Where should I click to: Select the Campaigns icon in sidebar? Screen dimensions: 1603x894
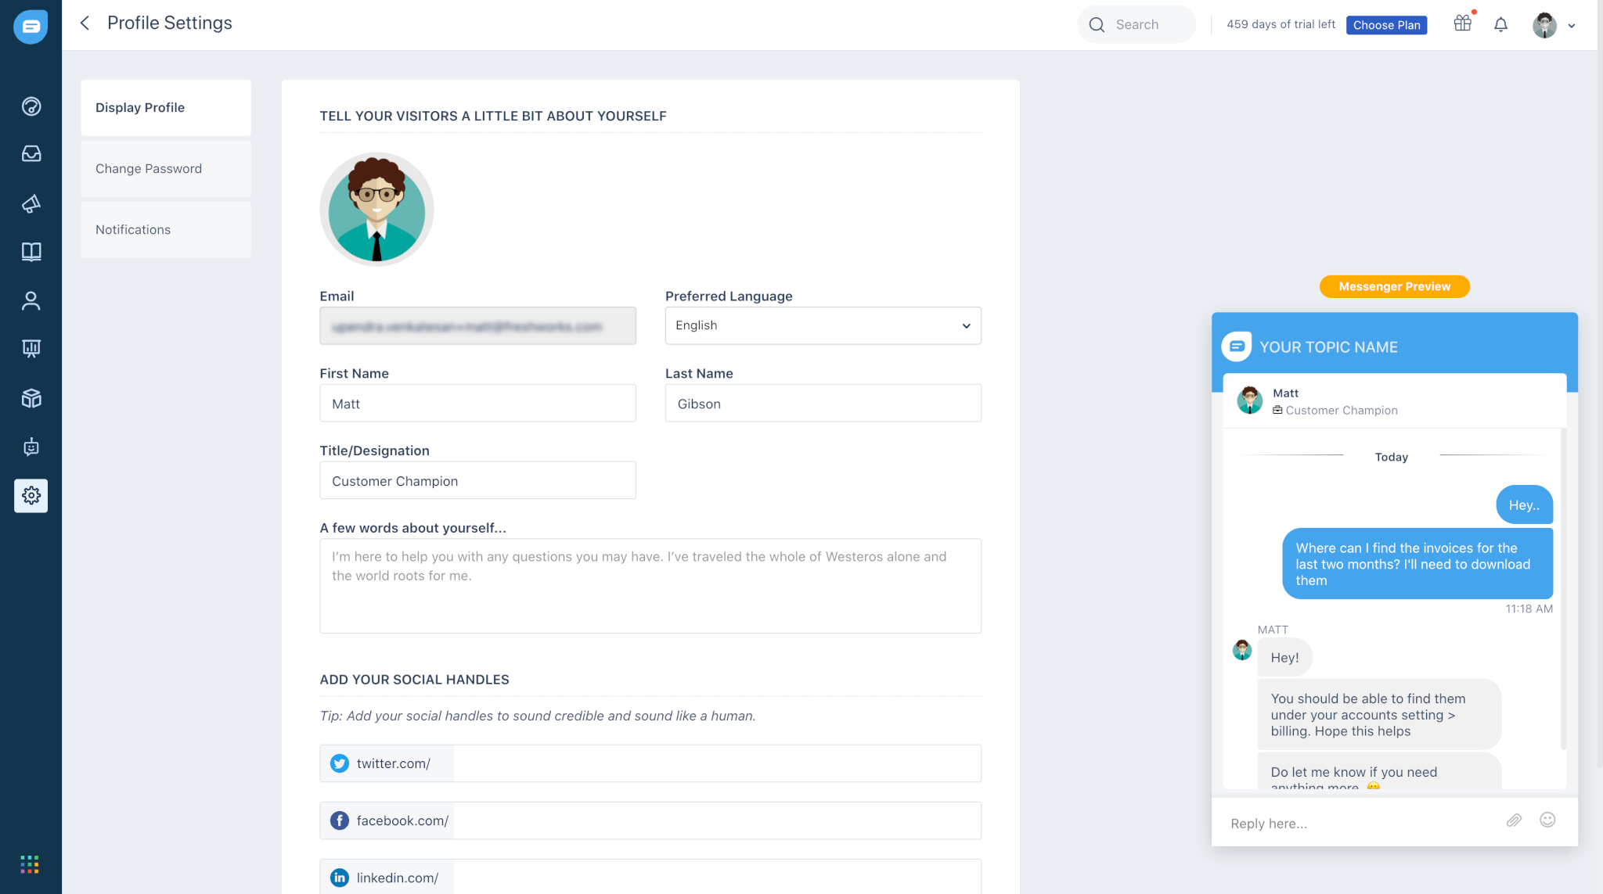[31, 203]
